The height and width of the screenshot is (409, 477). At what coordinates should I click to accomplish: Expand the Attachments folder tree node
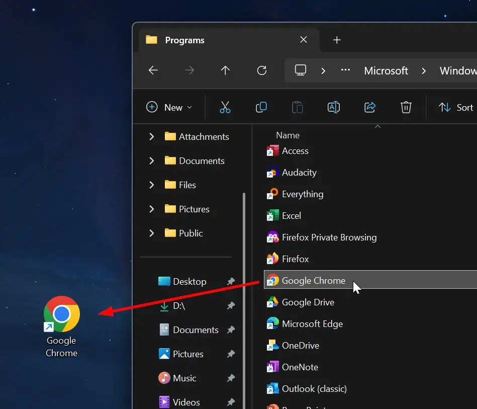[x=152, y=137]
